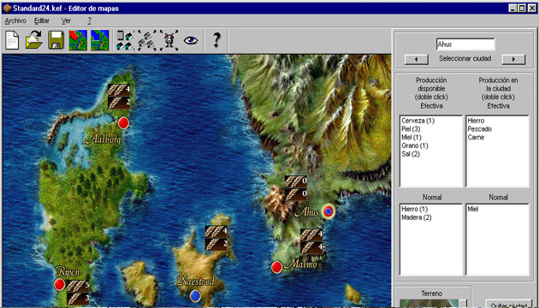539x308 pixels.
Task: Open a map file with the folder icon
Action: tap(33, 40)
